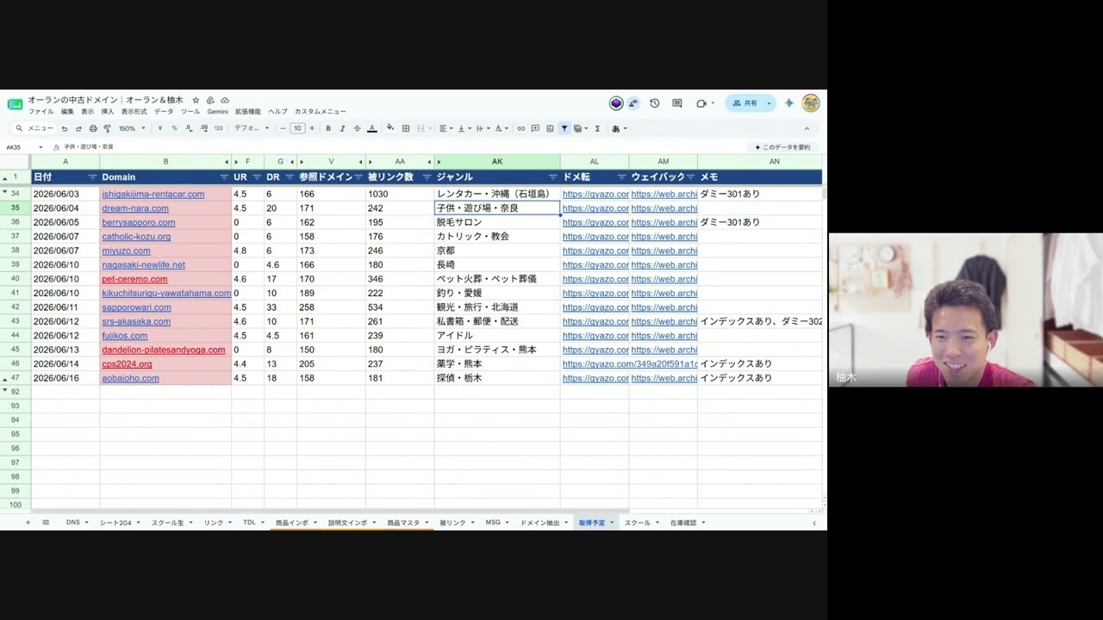Toggle the filter funnel icon

pyautogui.click(x=564, y=128)
